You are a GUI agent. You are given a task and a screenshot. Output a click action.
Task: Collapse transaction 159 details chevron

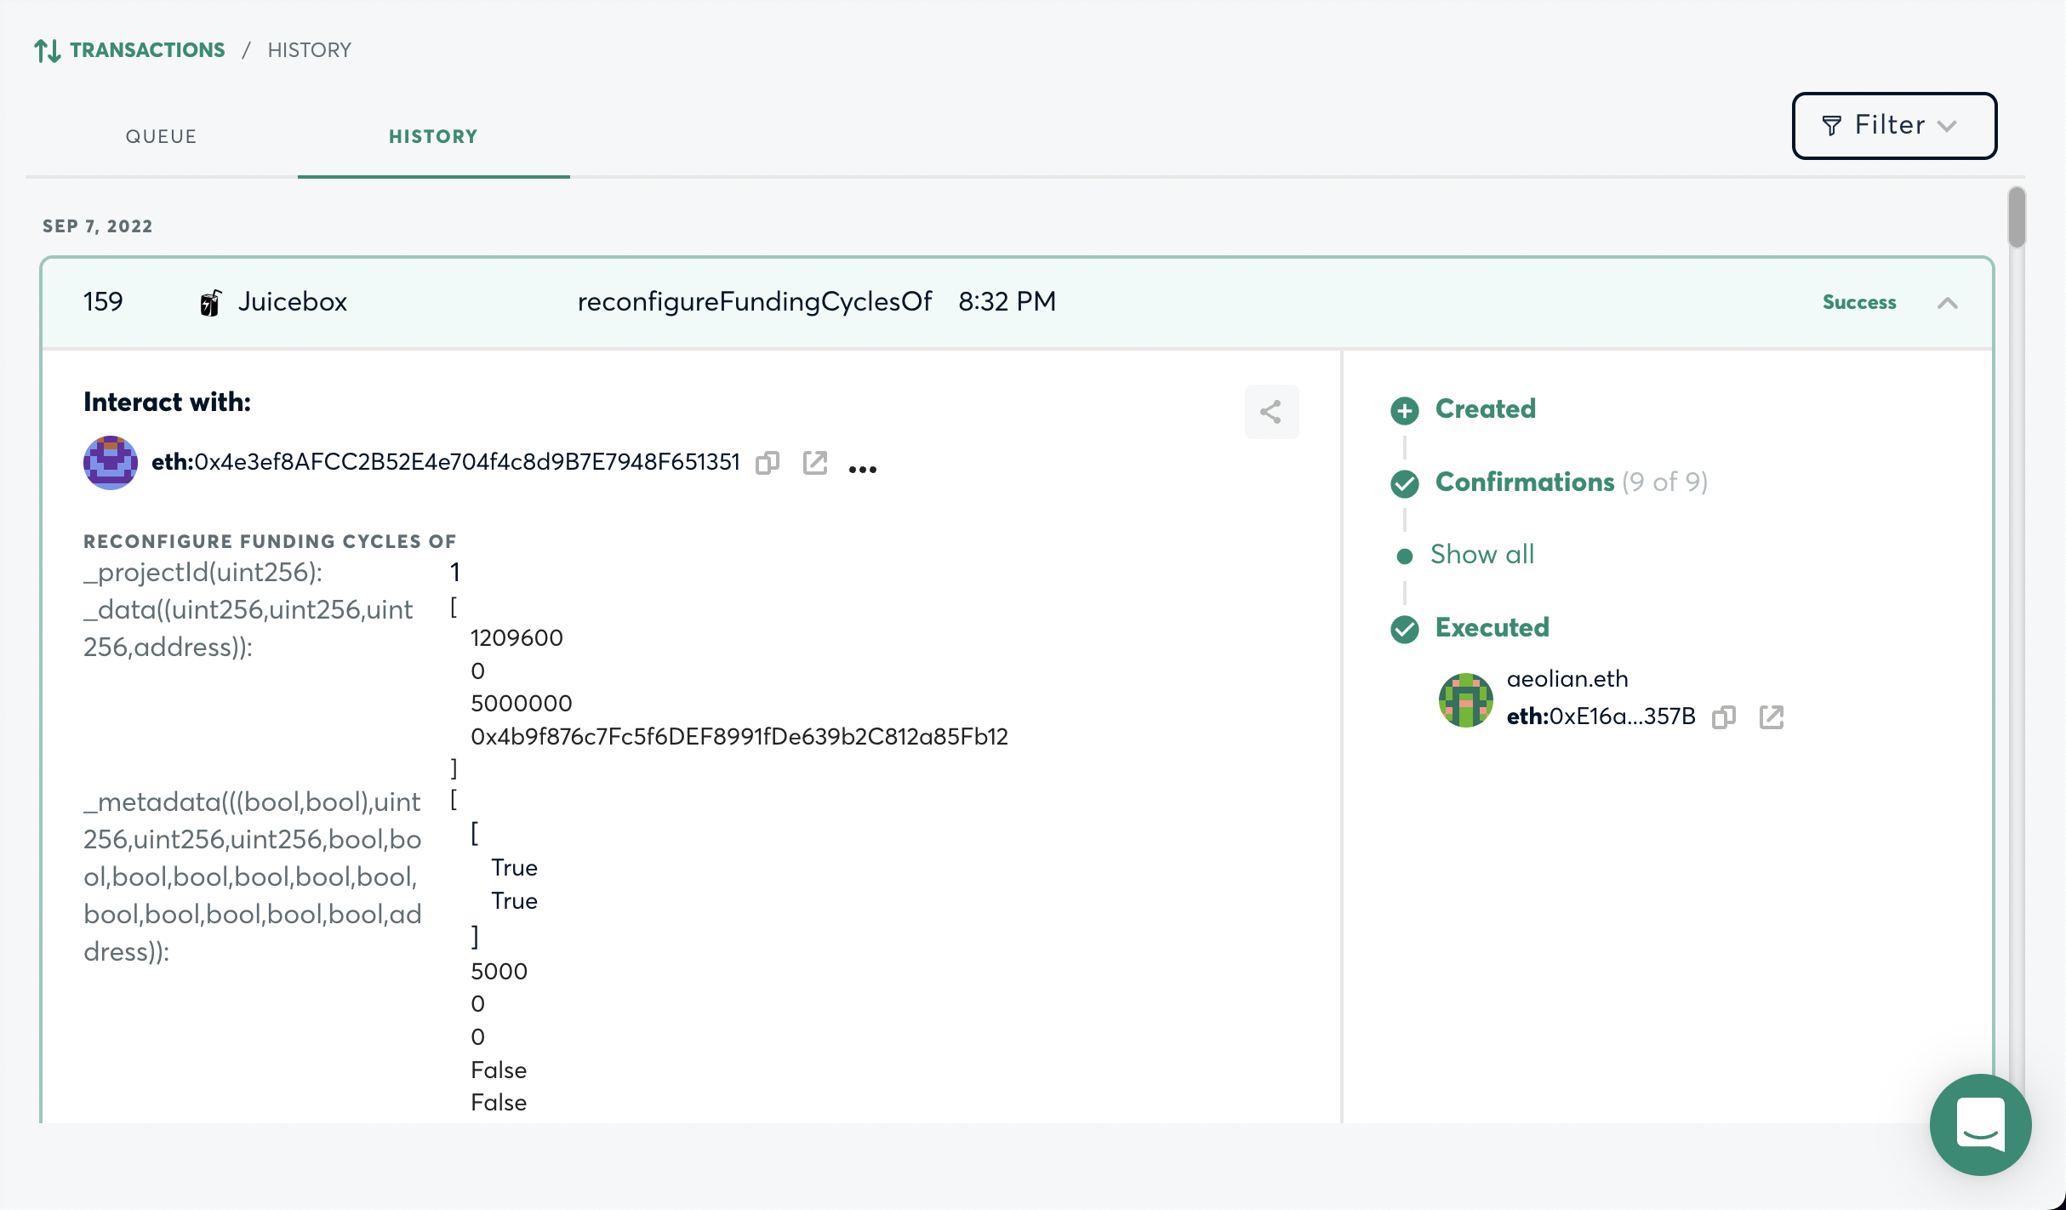(1947, 303)
